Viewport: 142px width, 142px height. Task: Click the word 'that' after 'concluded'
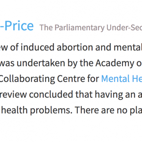84,94
